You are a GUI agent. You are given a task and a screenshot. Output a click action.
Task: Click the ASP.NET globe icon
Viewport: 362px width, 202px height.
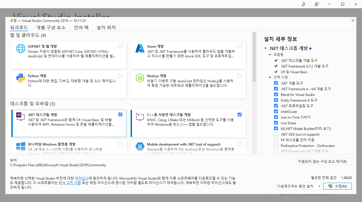21,49
